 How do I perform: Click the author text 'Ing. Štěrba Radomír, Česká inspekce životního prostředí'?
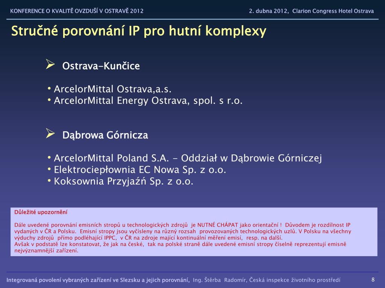click(x=267, y=280)
